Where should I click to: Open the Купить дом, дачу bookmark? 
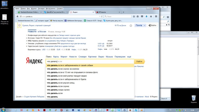[113, 21]
